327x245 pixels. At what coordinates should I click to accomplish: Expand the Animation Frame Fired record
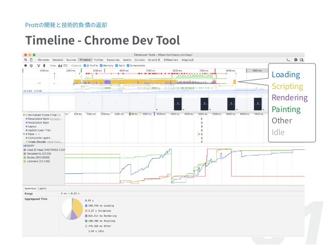tap(24, 115)
